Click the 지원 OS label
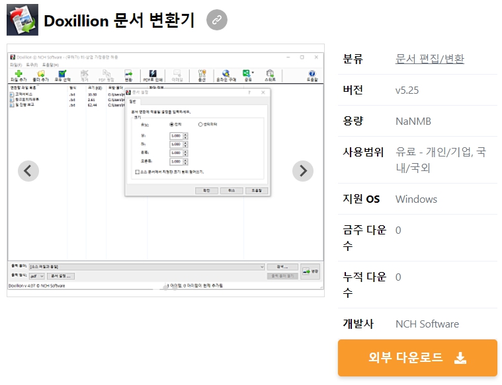The image size is (502, 385). coord(361,199)
